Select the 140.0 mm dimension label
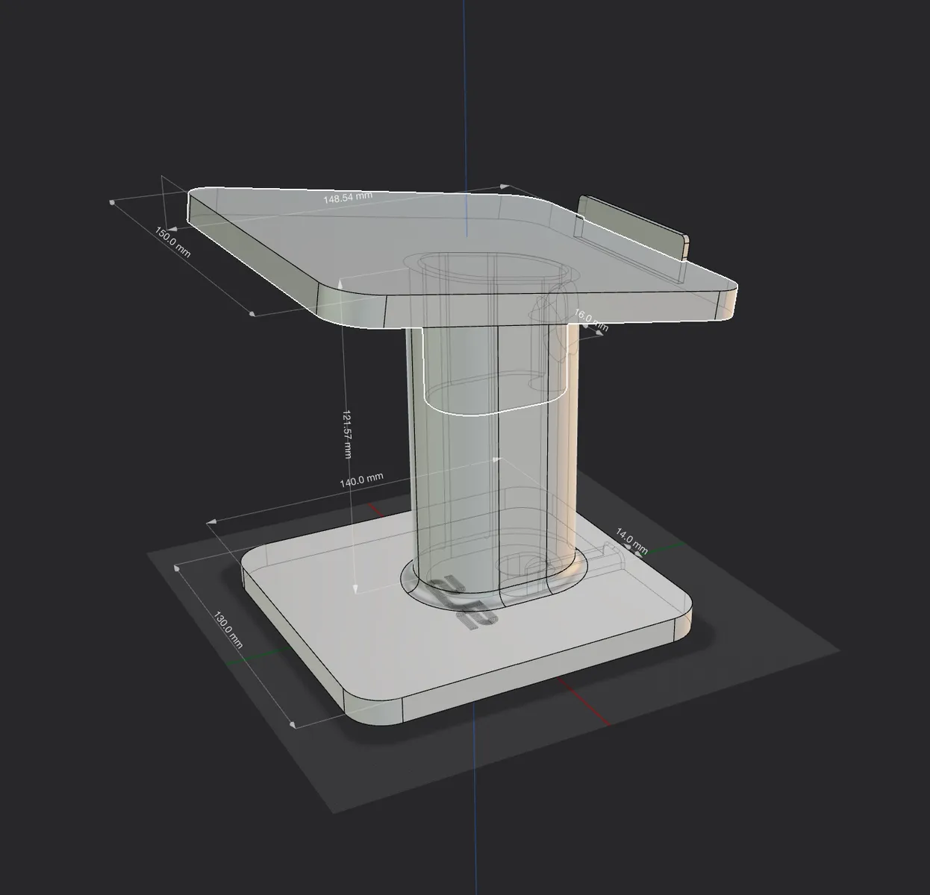 [x=361, y=480]
